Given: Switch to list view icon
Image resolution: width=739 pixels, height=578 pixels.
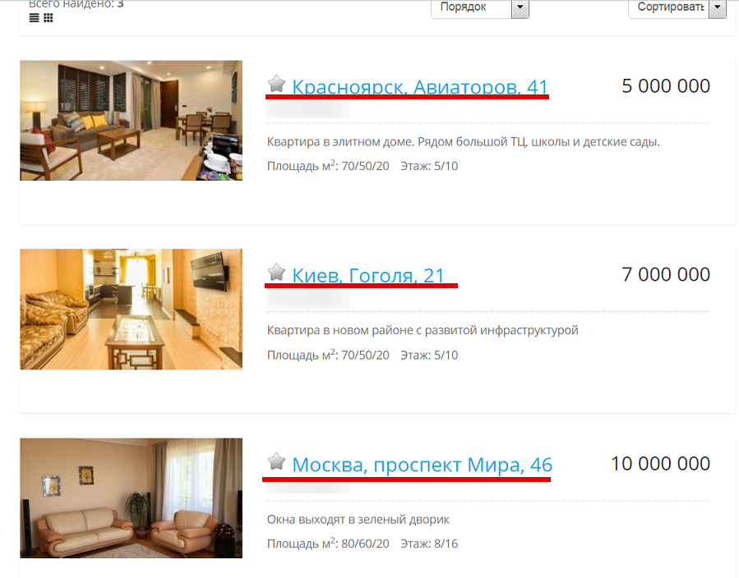Looking at the screenshot, I should pos(34,18).
